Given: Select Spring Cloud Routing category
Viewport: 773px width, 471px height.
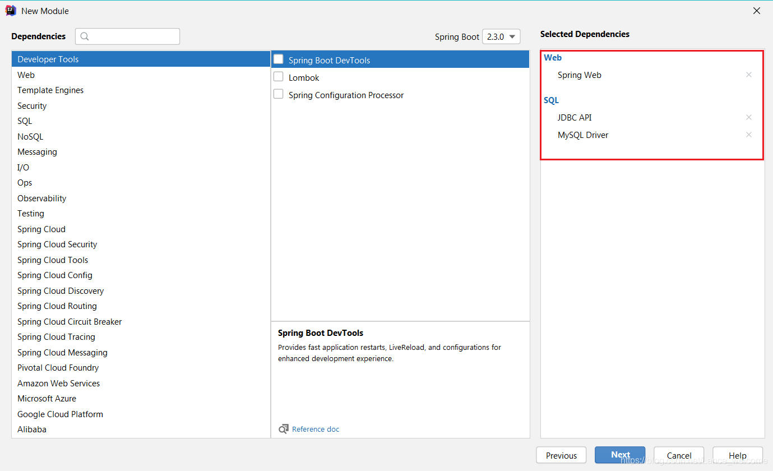Looking at the screenshot, I should [141, 306].
